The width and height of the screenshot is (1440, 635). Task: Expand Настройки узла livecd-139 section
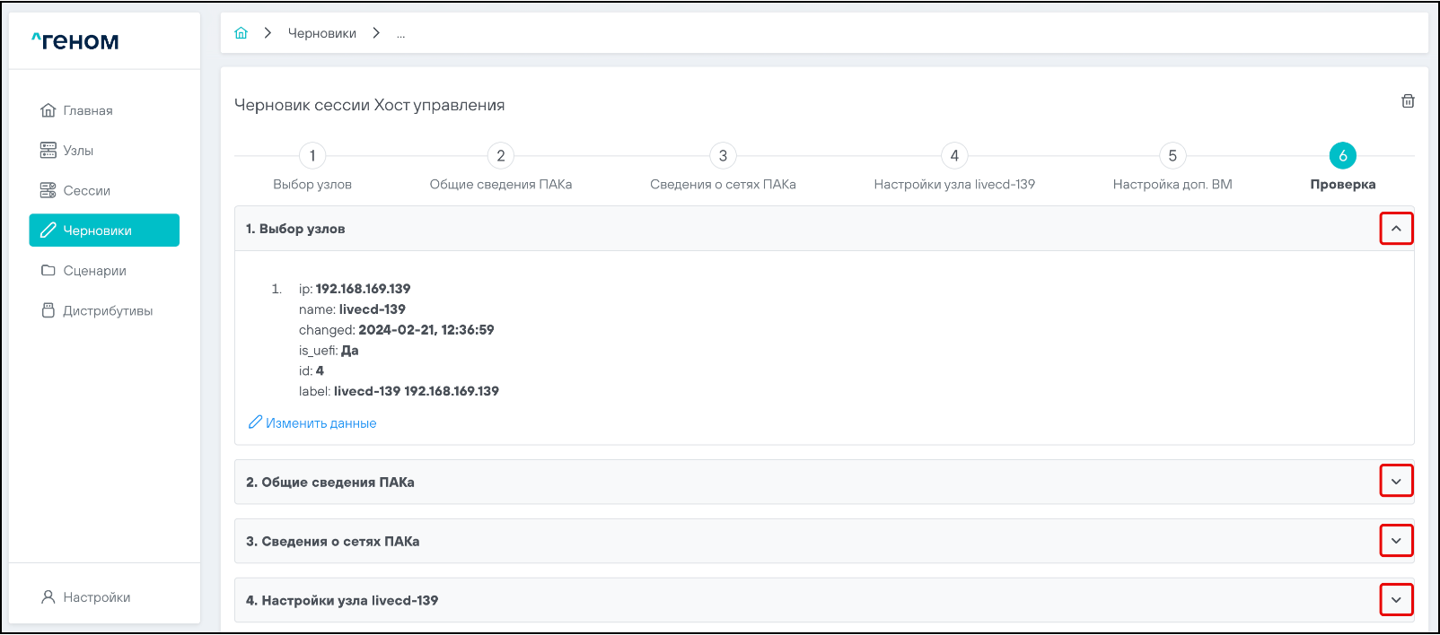[x=1396, y=600]
